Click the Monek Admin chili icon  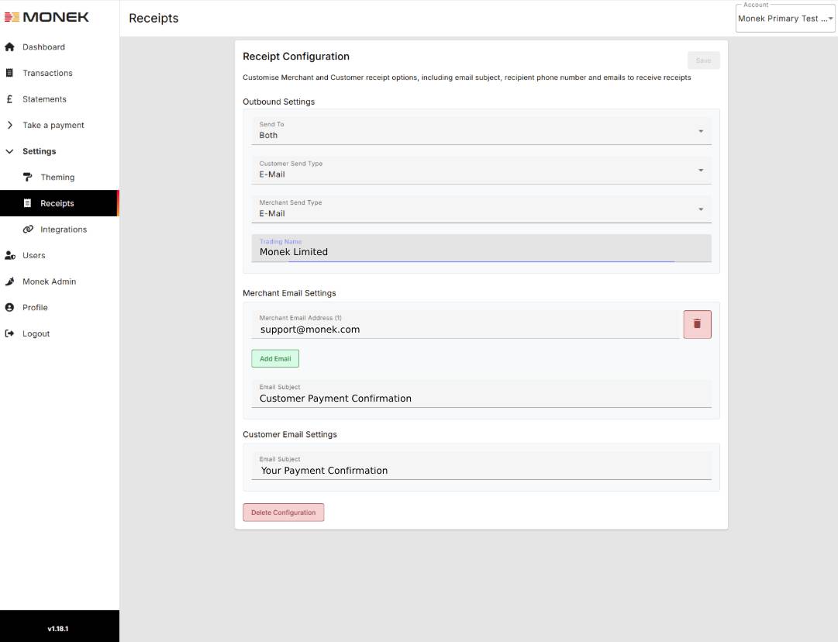point(9,281)
